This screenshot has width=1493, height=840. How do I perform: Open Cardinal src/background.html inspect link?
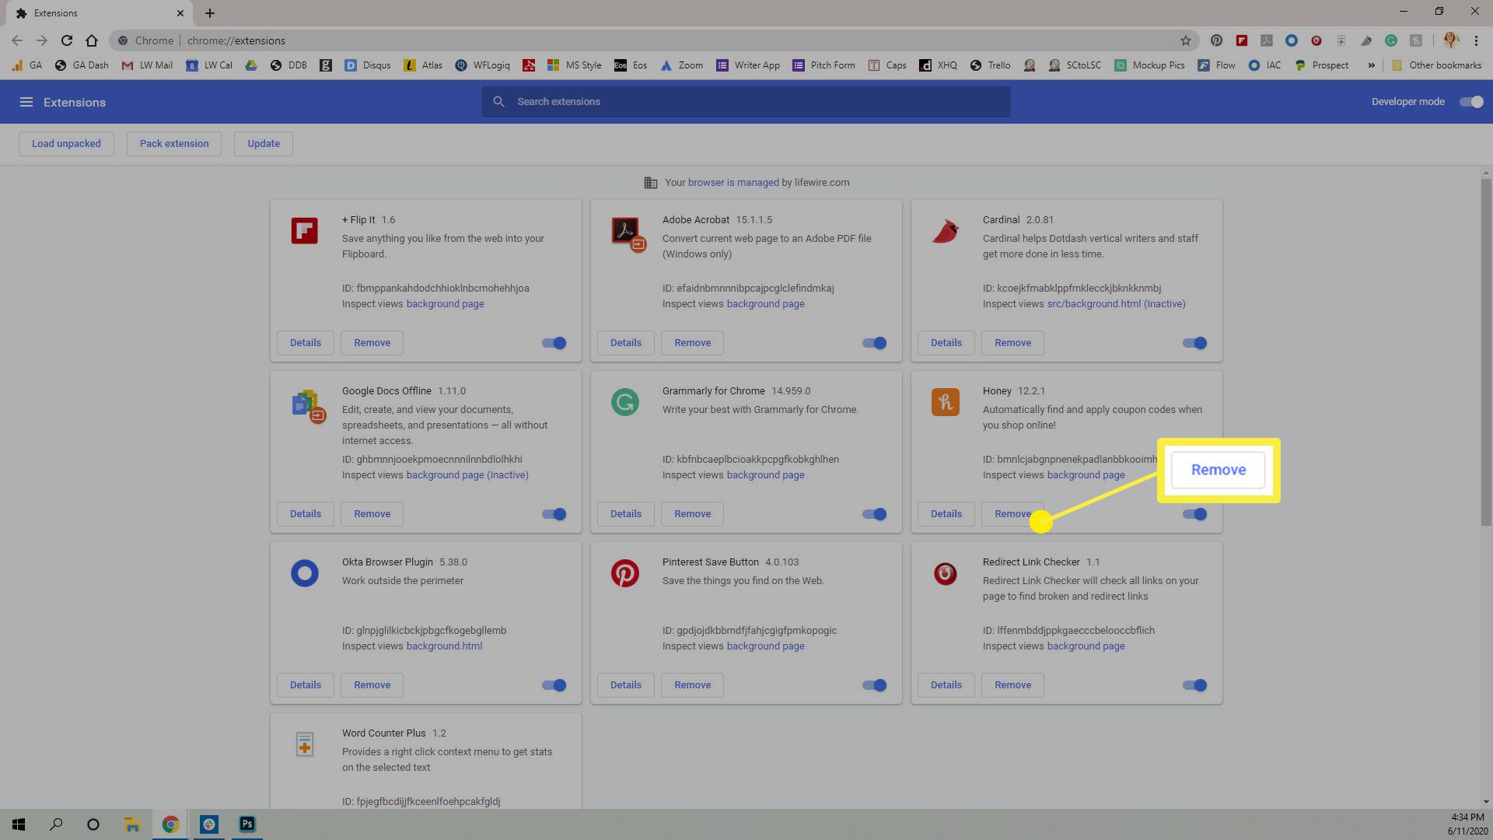tap(1116, 304)
